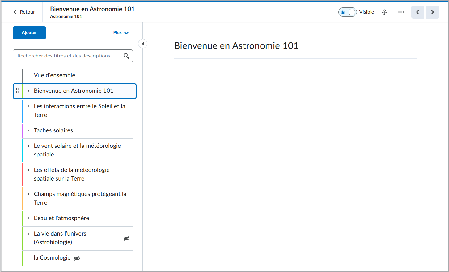449x272 pixels.
Task: Expand Le vent solaire module
Action: [28, 146]
